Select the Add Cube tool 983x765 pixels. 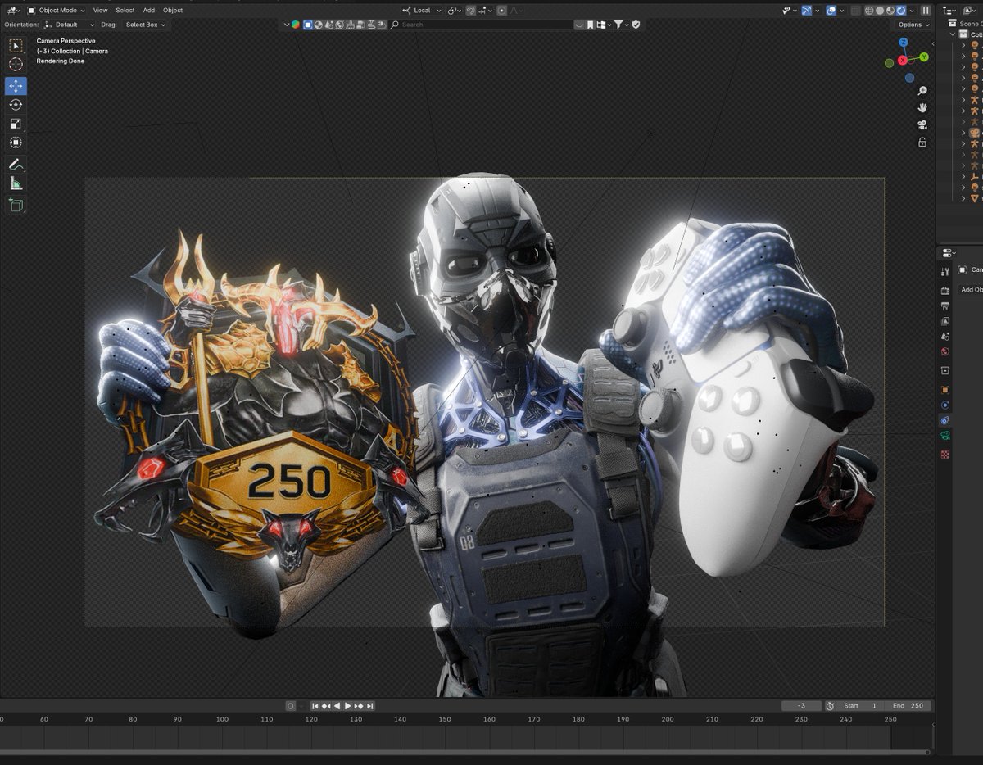[16, 206]
